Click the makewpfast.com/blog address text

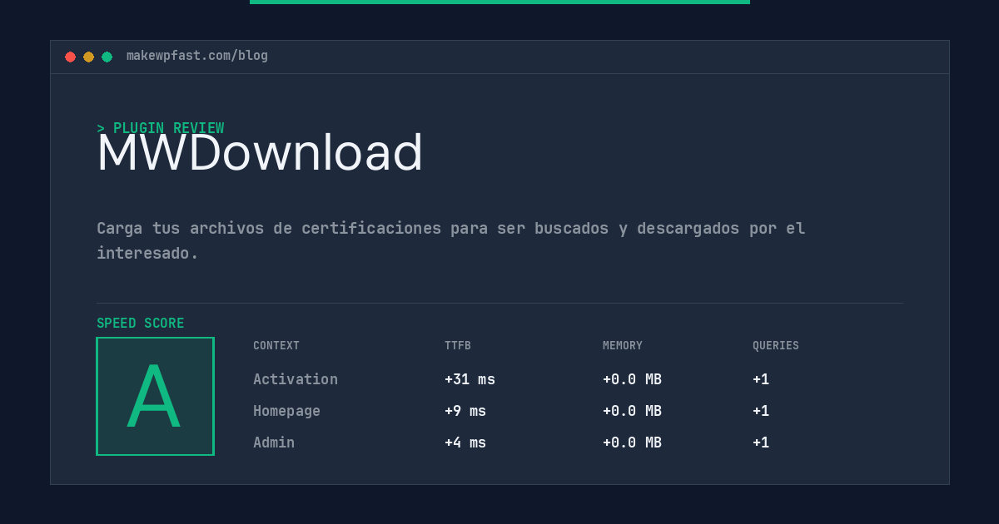[x=197, y=56]
